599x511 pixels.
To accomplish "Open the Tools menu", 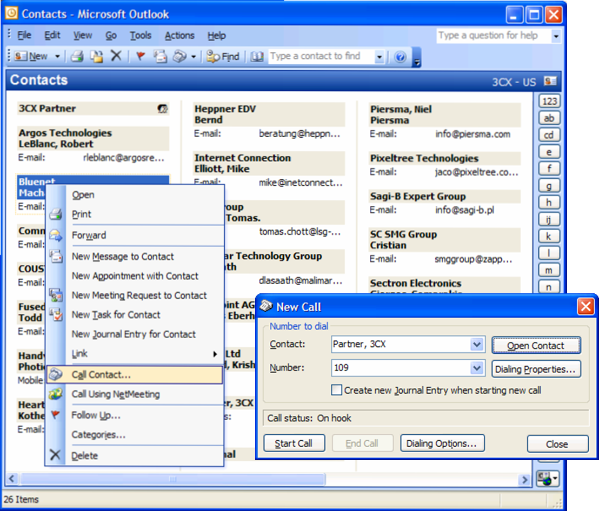I will (141, 36).
